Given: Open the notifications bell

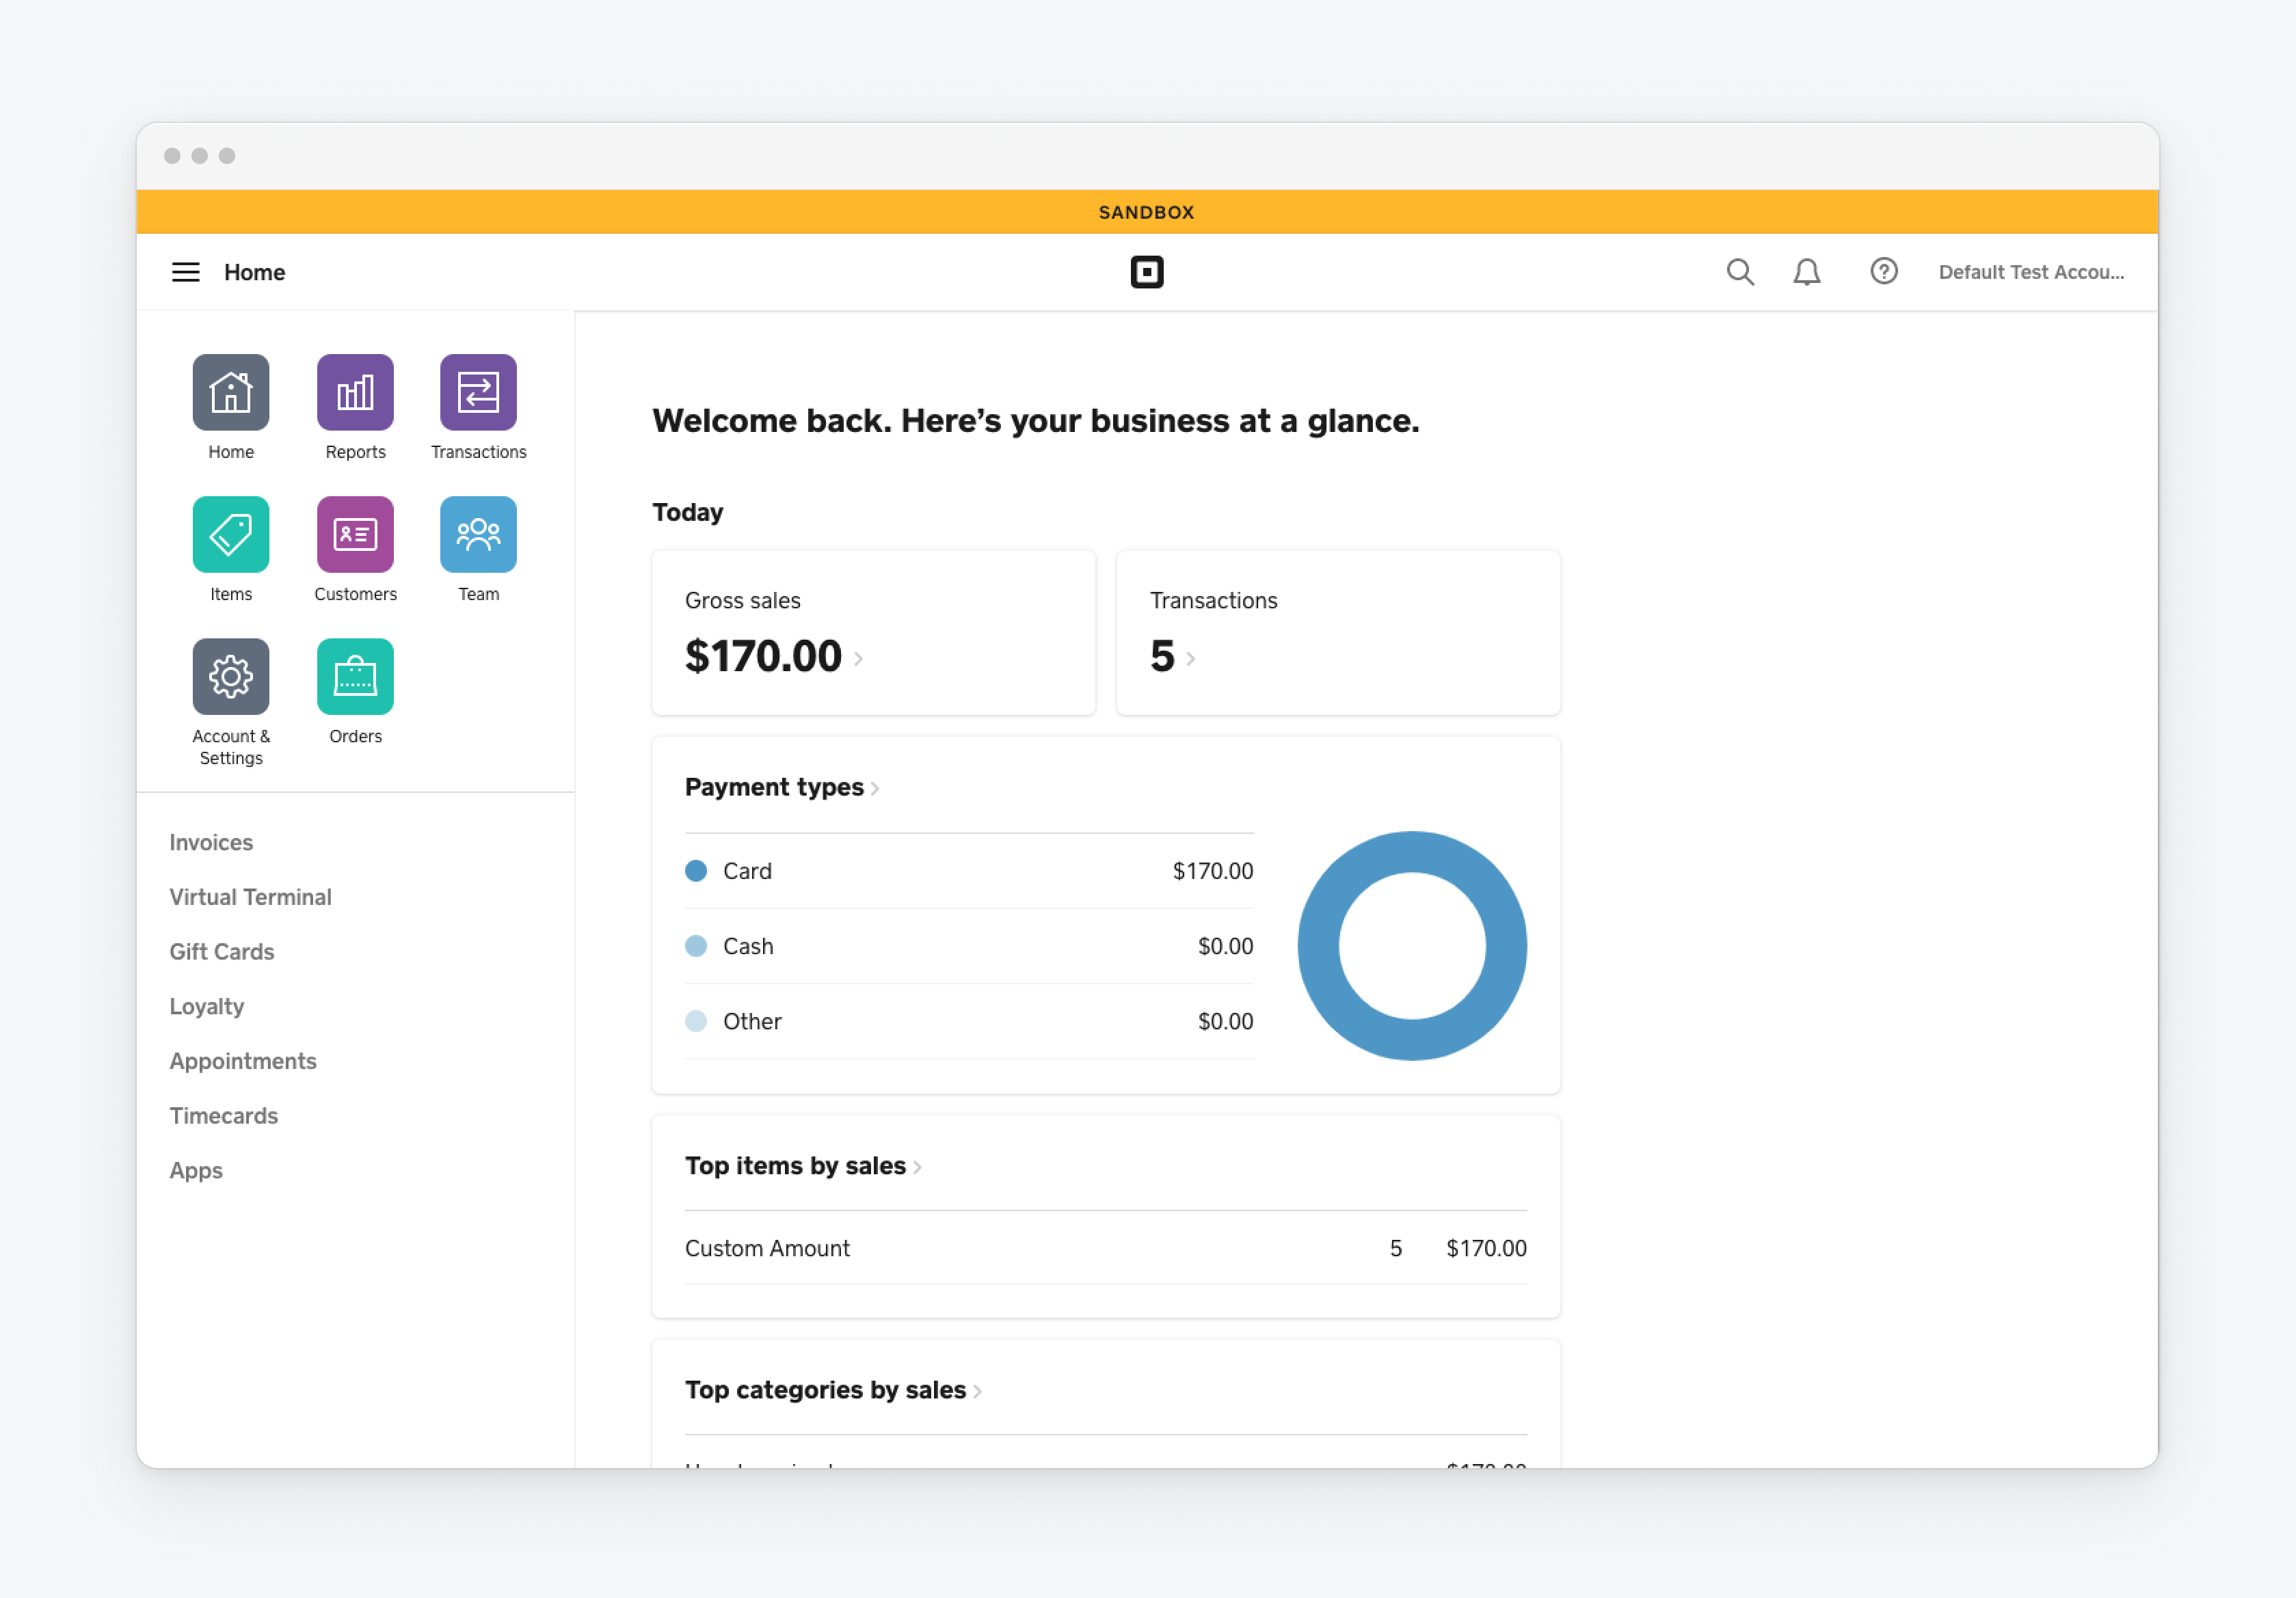Looking at the screenshot, I should tap(1806, 272).
